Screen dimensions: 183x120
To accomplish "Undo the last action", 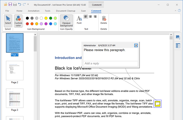I will tap(20, 5).
